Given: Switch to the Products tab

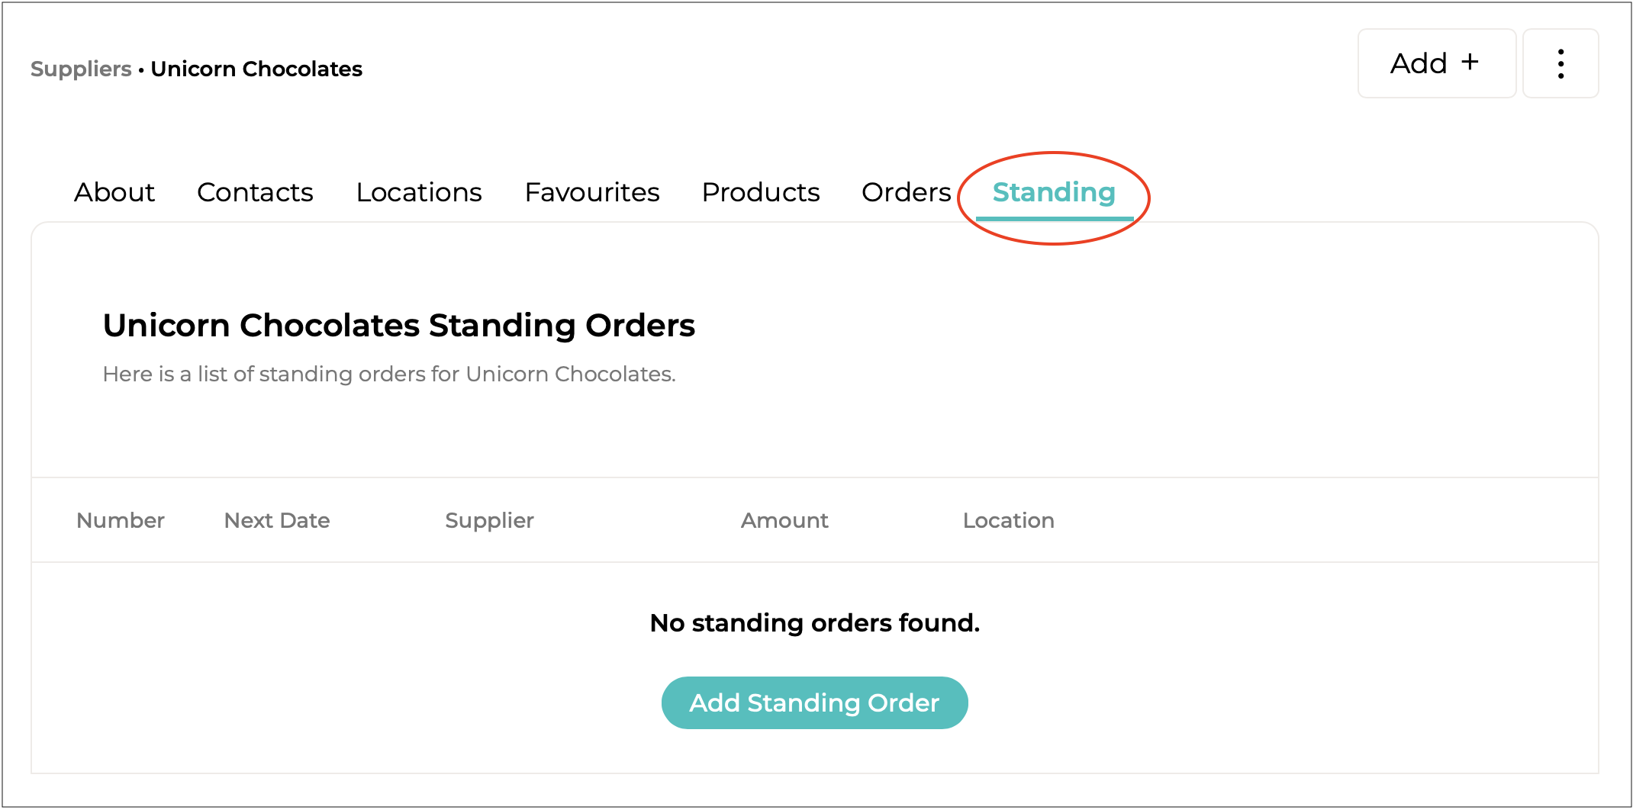Looking at the screenshot, I should (x=761, y=193).
